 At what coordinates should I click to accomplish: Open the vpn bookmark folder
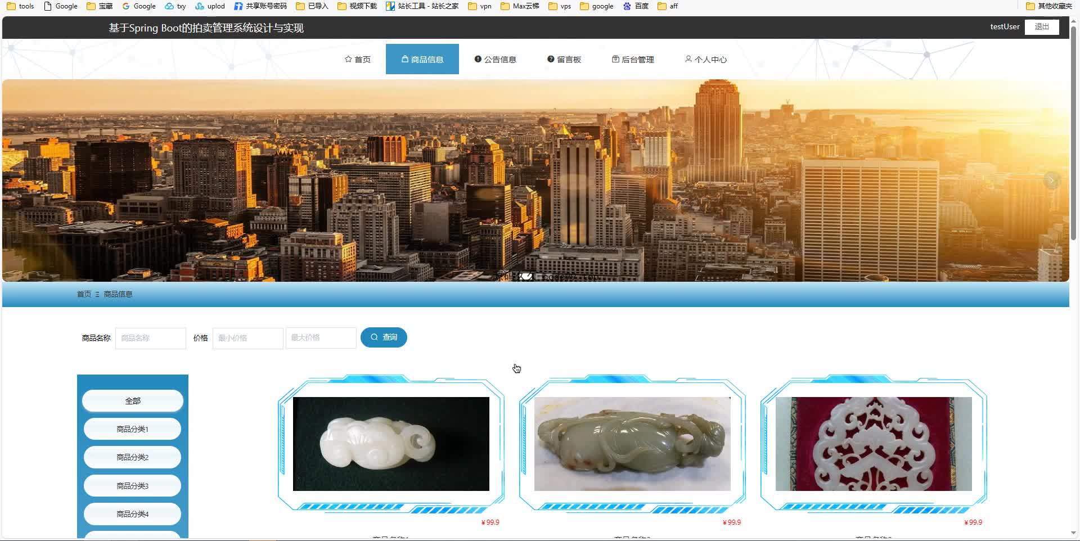(480, 6)
